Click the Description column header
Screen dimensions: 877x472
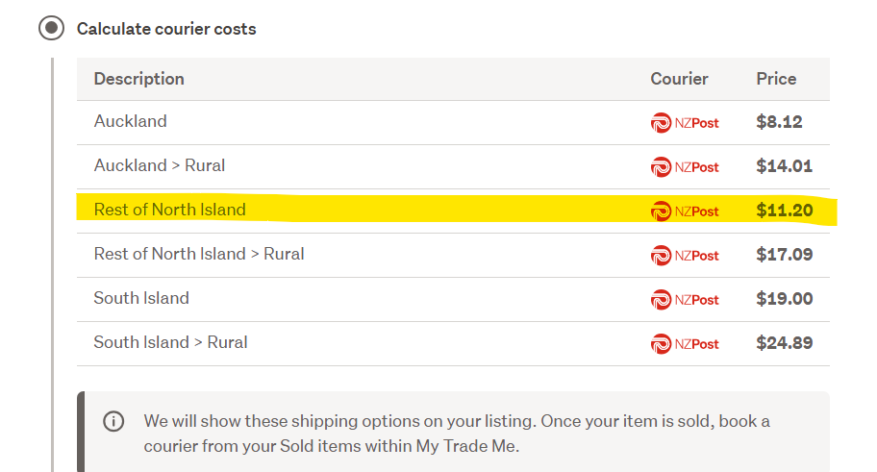click(x=138, y=79)
